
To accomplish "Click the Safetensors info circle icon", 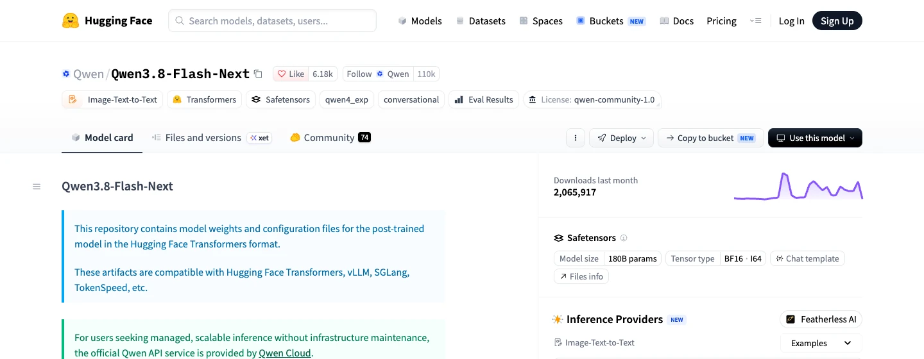I will (x=624, y=238).
